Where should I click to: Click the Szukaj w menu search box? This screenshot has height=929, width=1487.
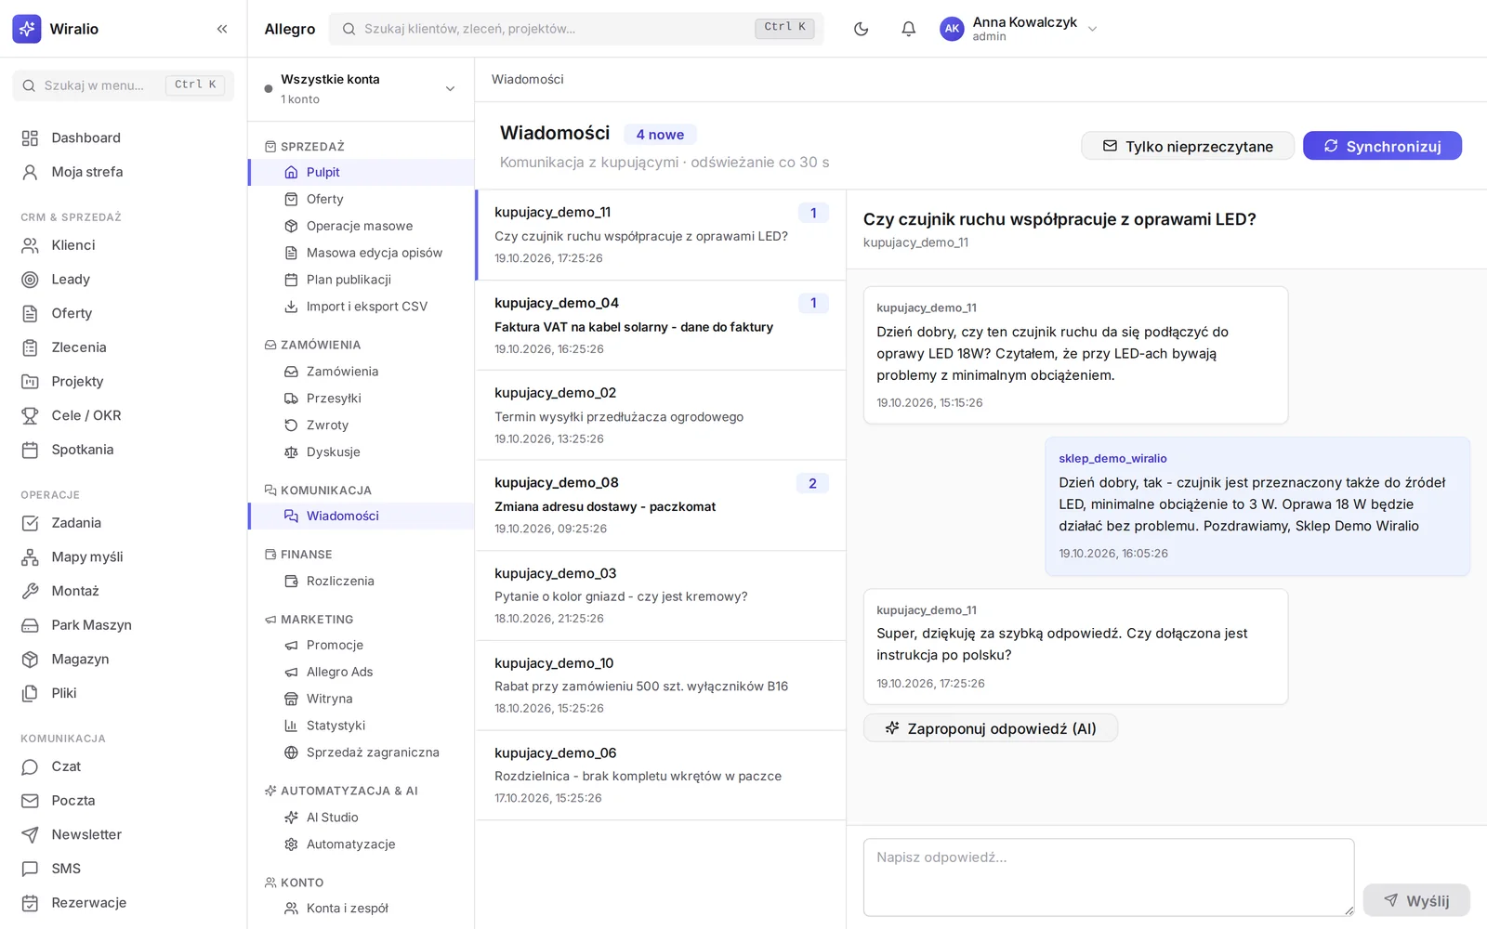coord(124,85)
